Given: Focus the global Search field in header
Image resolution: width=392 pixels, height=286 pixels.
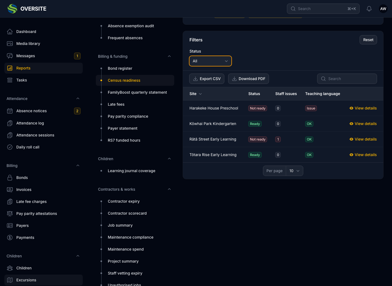Looking at the screenshot, I should [323, 9].
